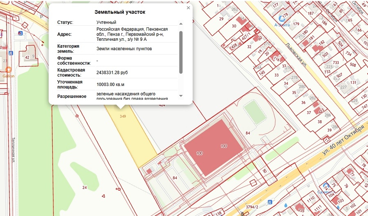Click parcel label 3794/2
Viewport: 368px width, 216px height.
click(252, 207)
